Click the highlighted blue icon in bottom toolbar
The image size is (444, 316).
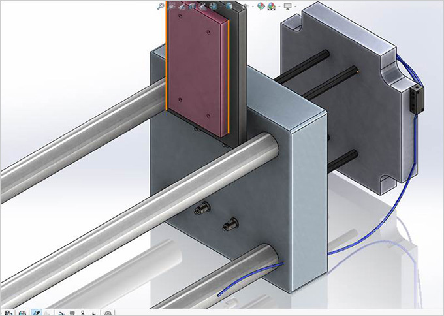pyautogui.click(x=37, y=312)
